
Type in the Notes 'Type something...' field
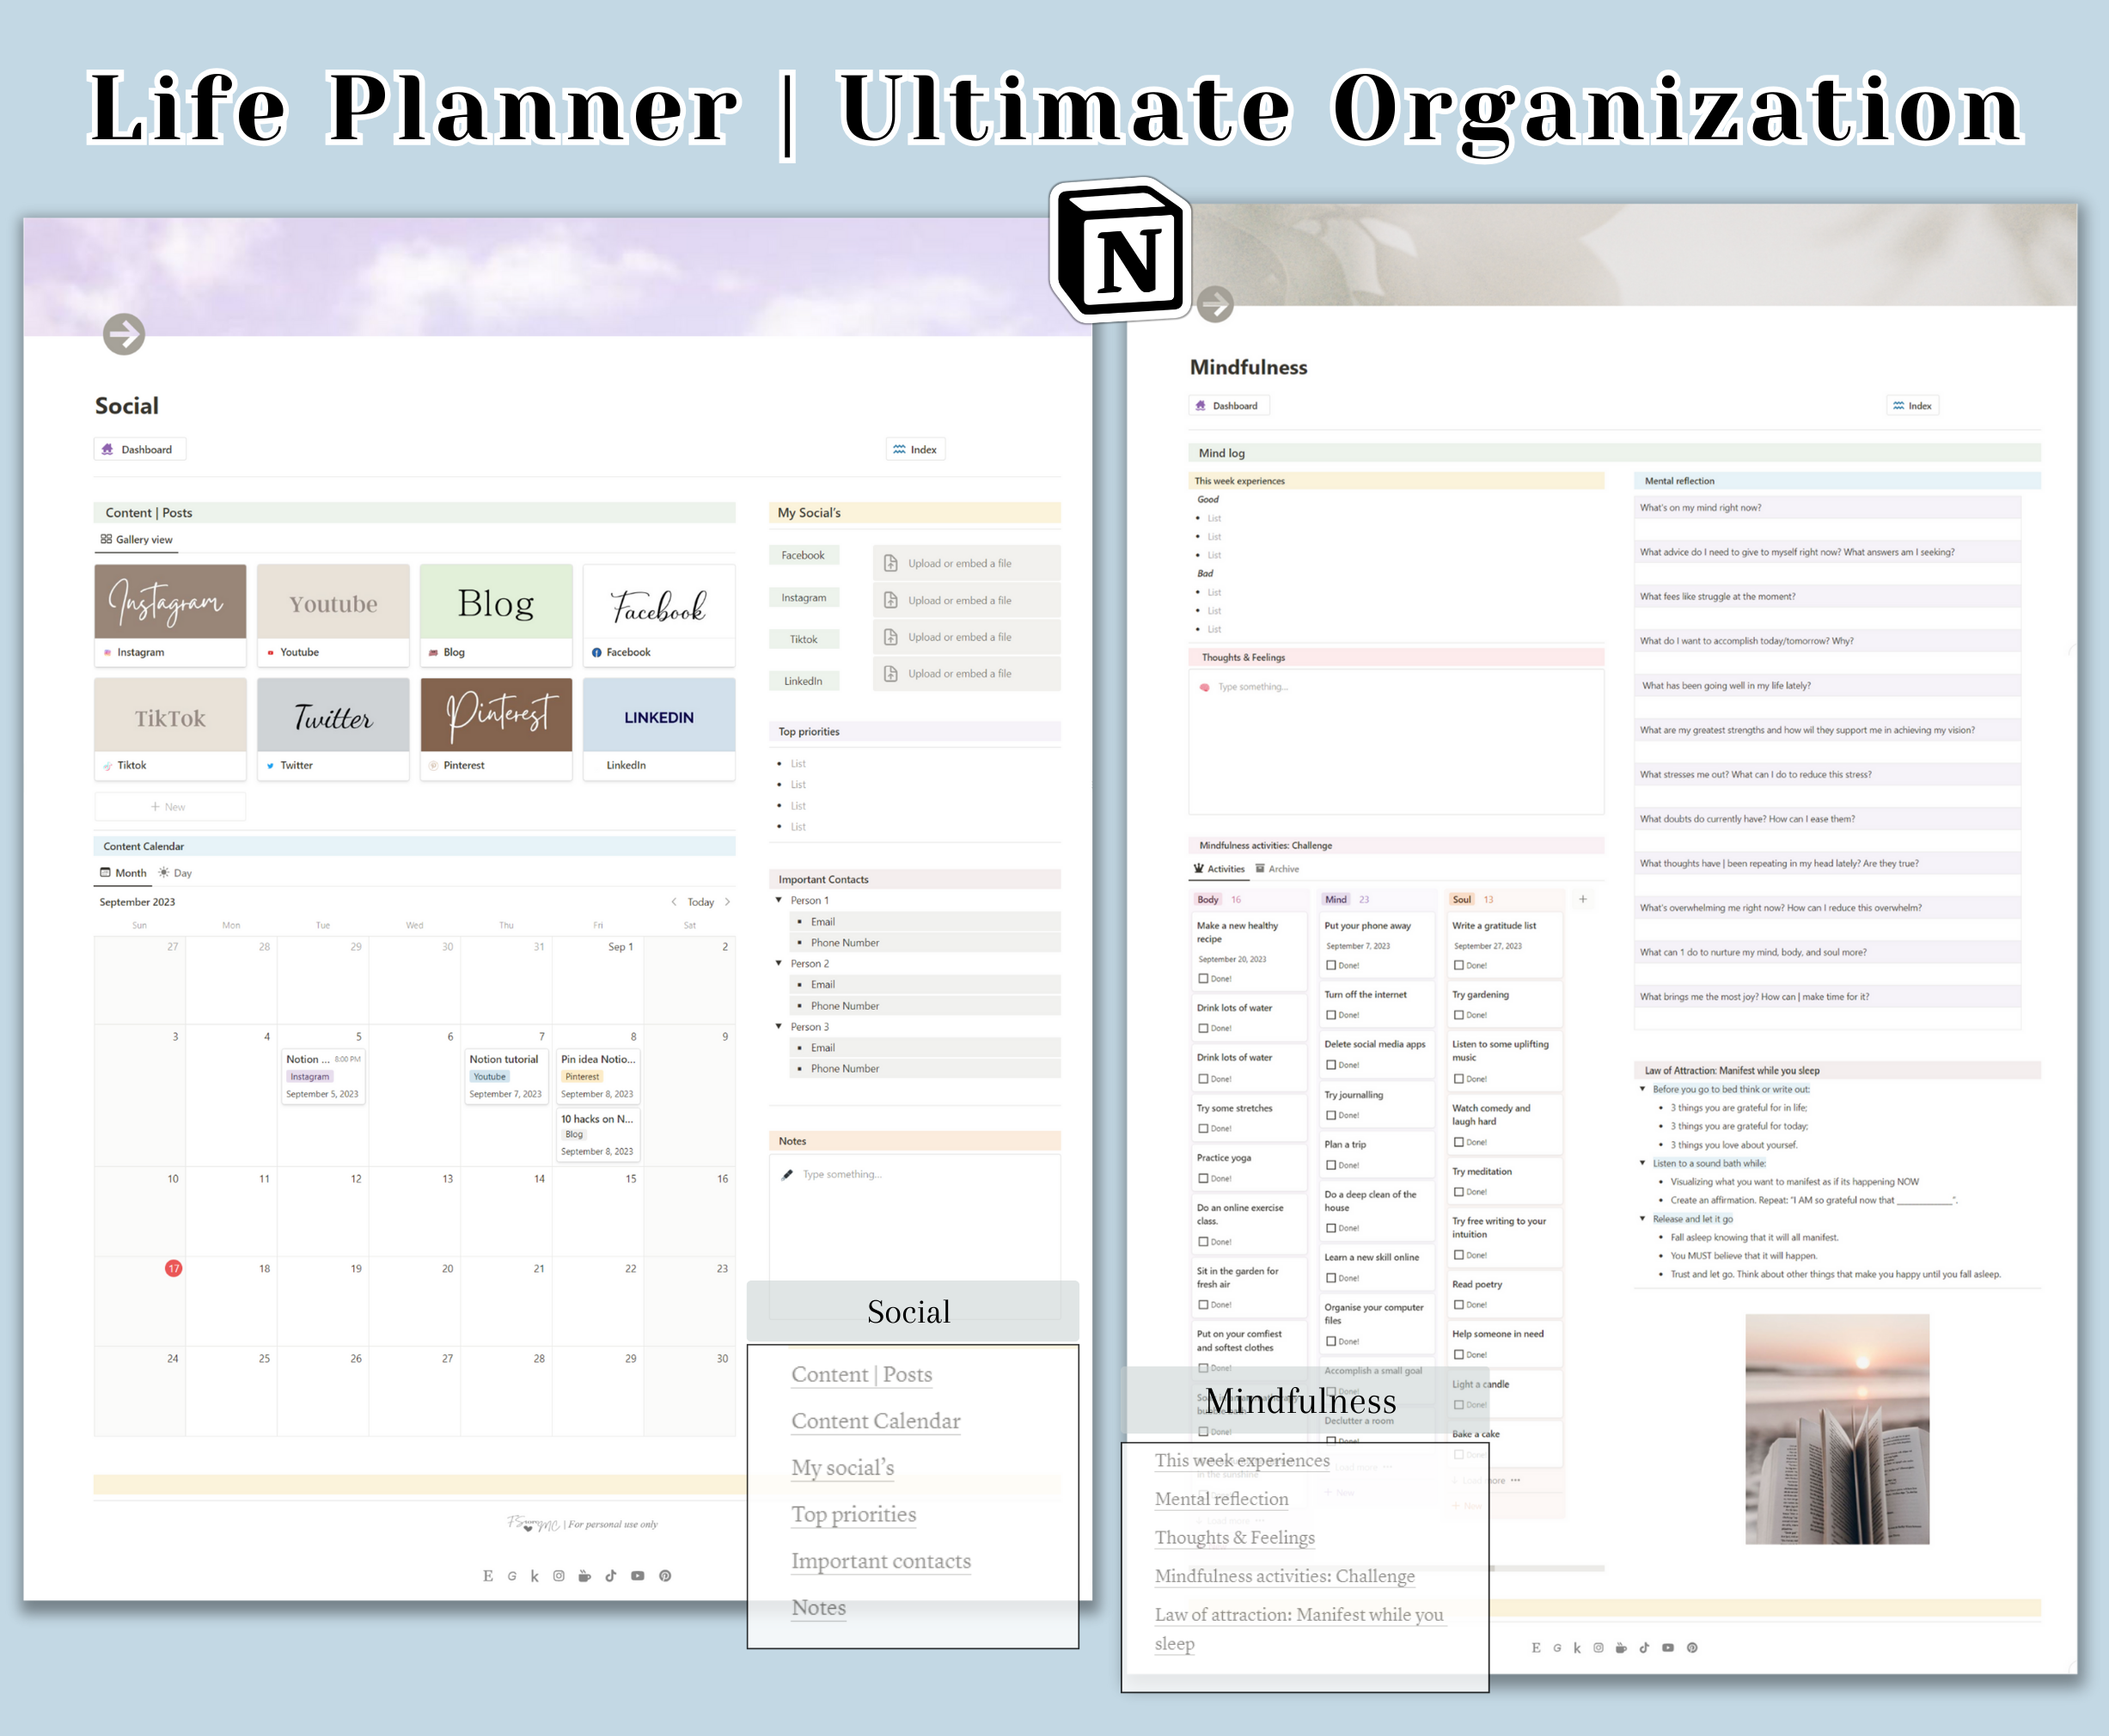coord(842,1174)
